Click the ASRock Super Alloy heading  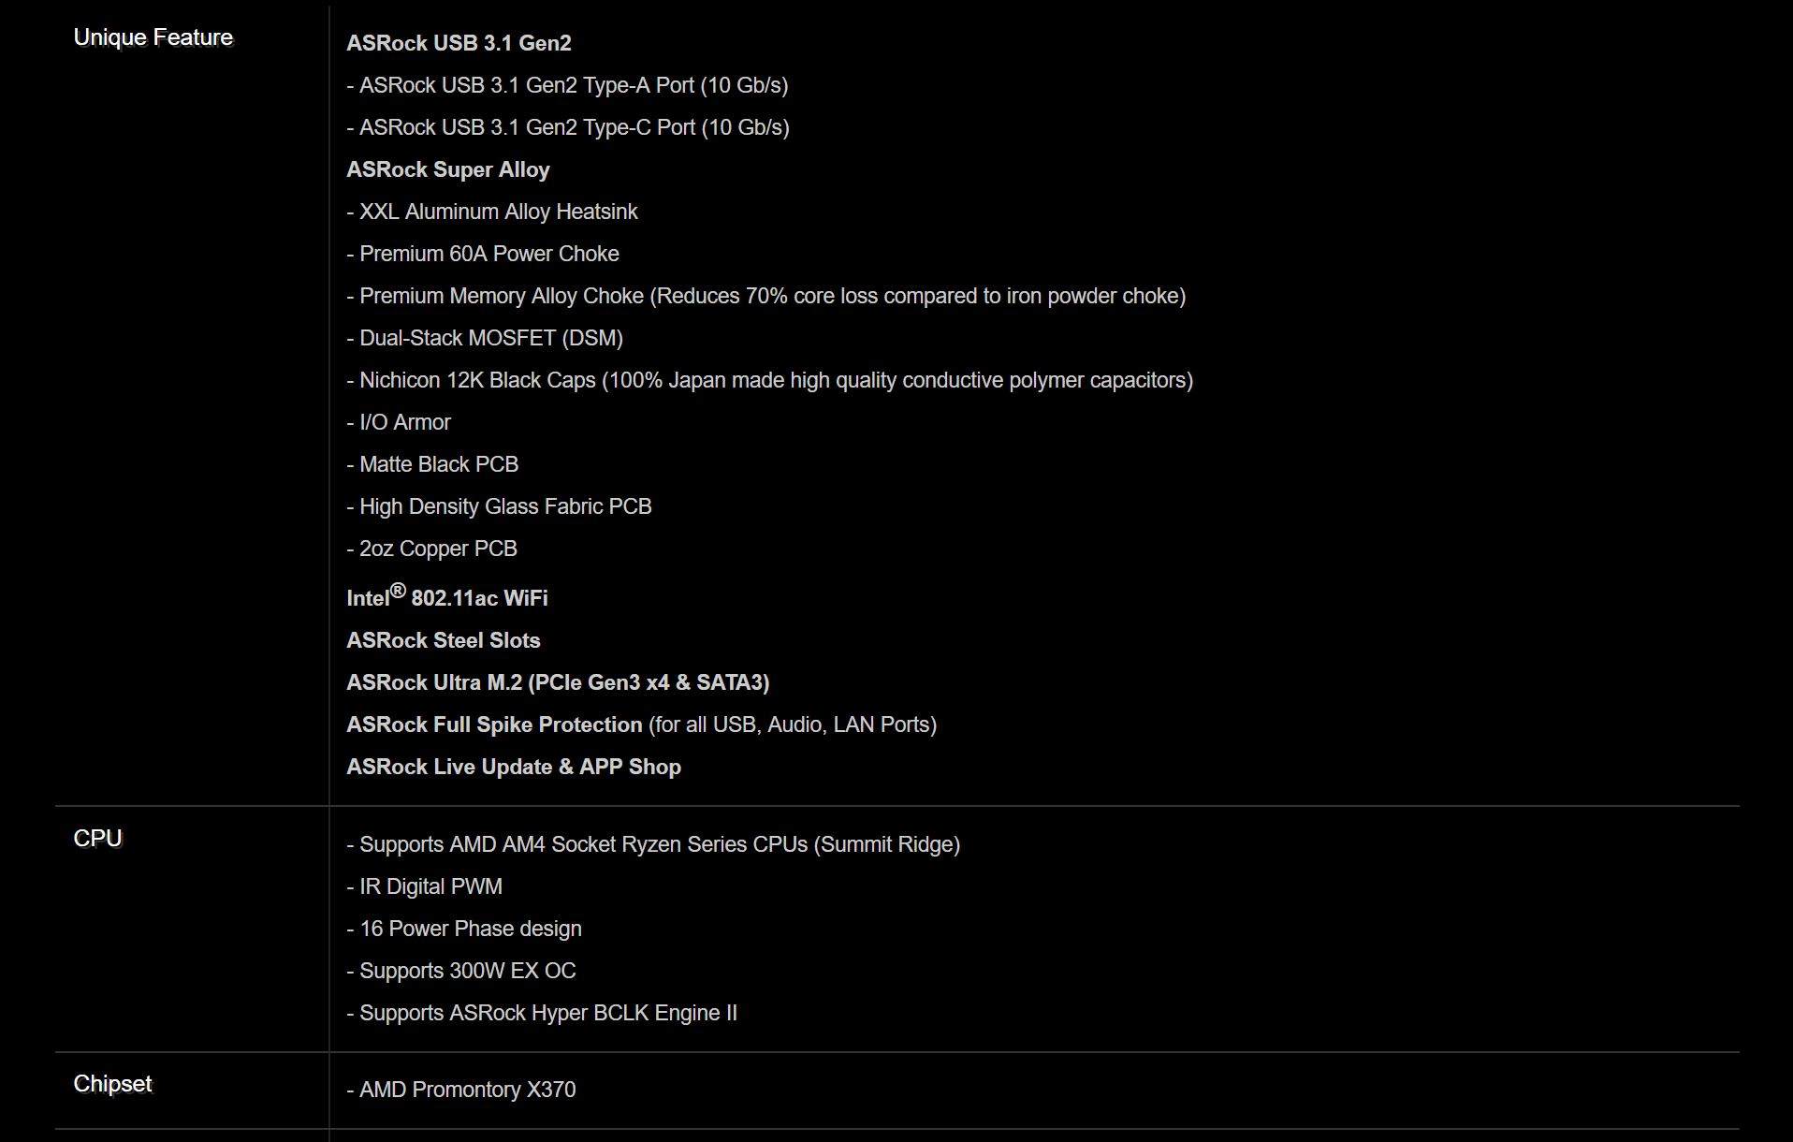pos(448,169)
